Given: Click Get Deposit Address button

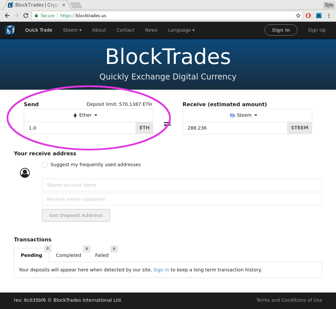Looking at the screenshot, I should [76, 215].
